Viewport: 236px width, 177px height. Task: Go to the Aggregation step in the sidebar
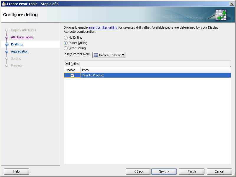point(20,51)
